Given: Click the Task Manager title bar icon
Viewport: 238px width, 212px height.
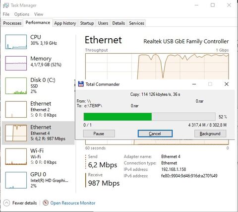Looking at the screenshot, I should click(x=6, y=5).
